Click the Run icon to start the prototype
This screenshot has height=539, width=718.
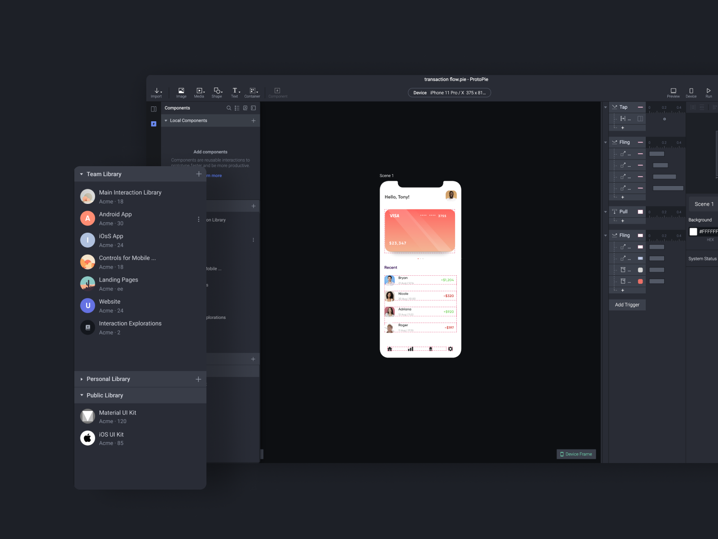[709, 92]
